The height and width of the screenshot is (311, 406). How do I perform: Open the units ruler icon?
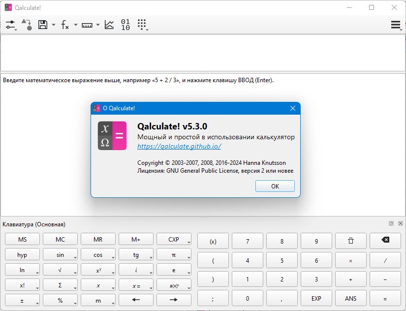pos(87,25)
